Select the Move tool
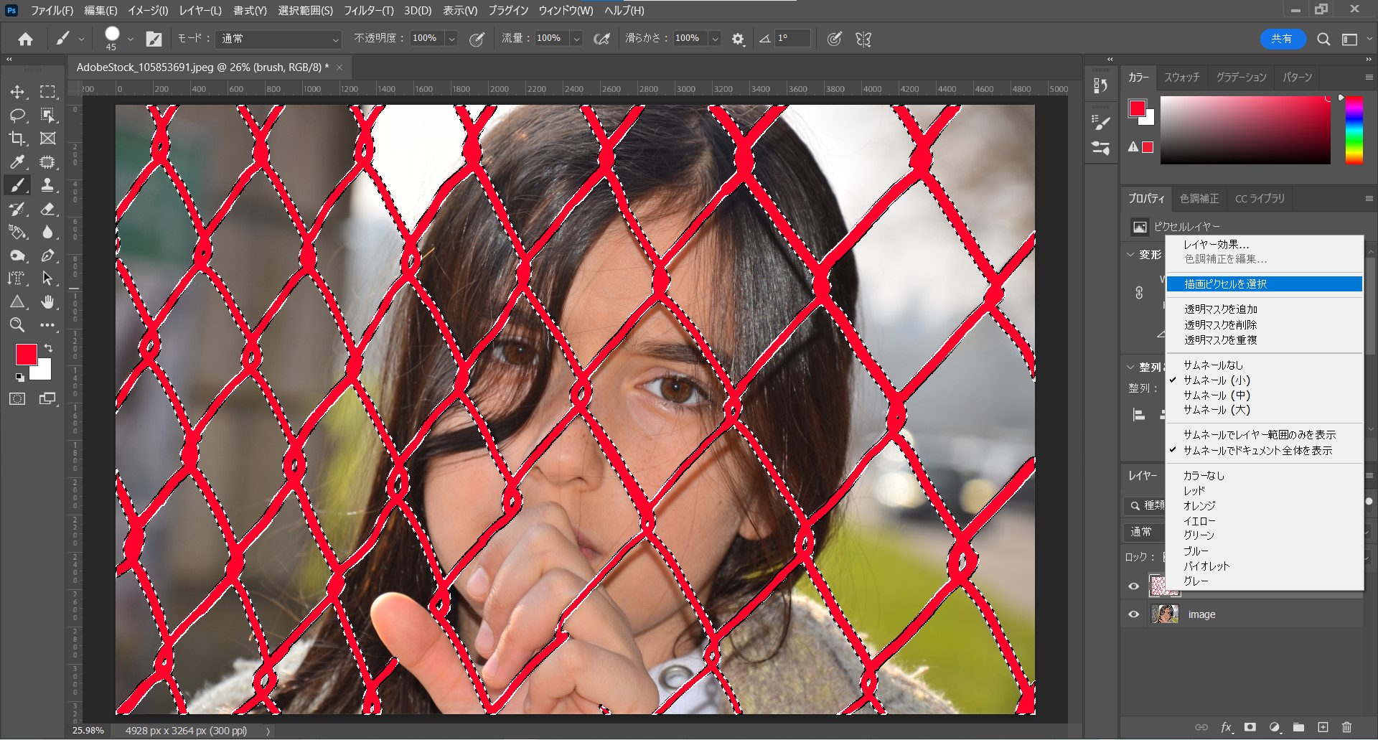 pos(17,92)
